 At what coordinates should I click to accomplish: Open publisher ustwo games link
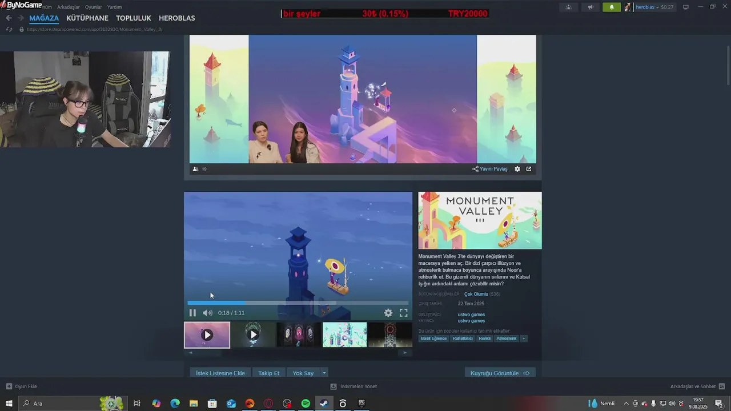[471, 321]
